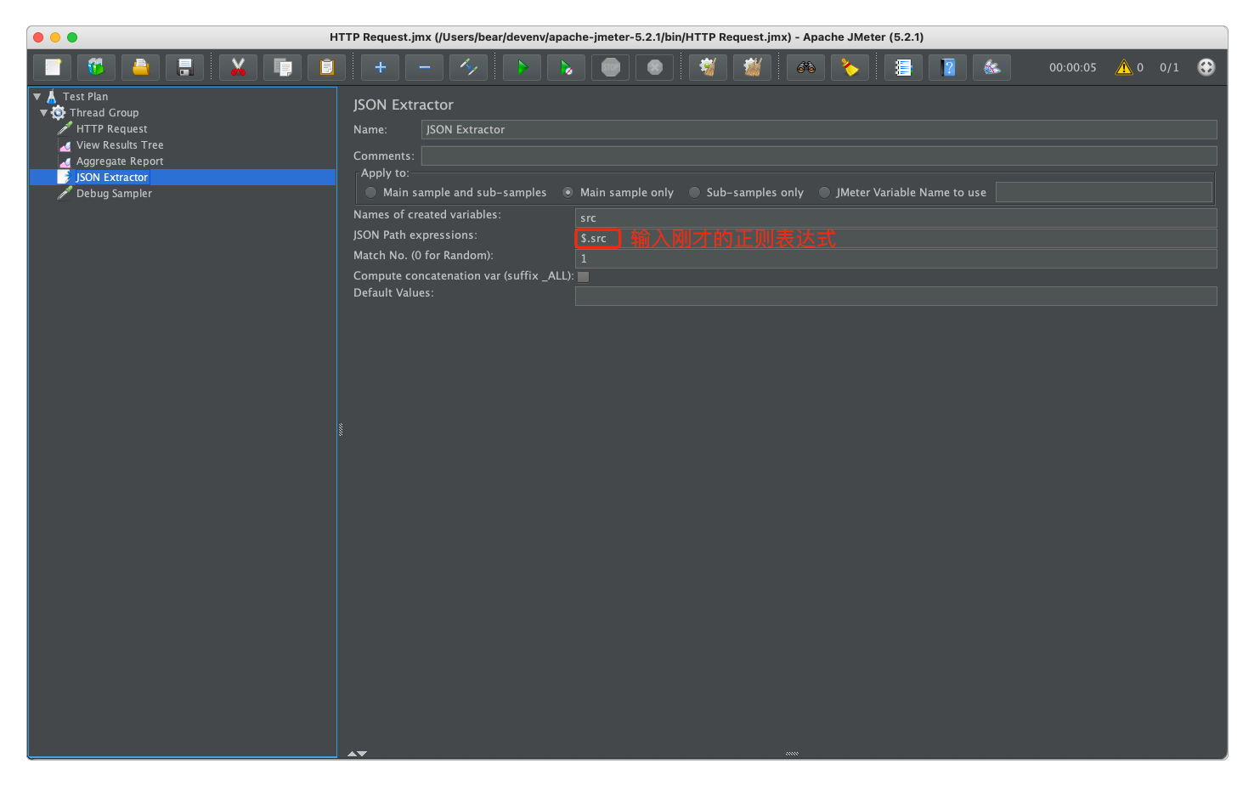Focus the JMeter Variable Name text field
Screen dimensions: 1254x786
point(1104,192)
